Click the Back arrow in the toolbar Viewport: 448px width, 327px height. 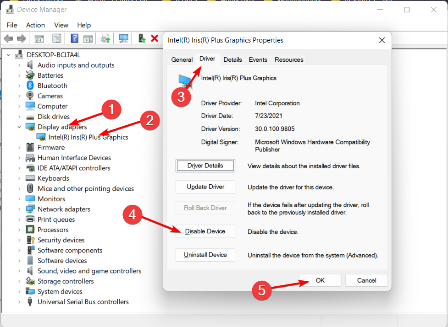[x=8, y=38]
